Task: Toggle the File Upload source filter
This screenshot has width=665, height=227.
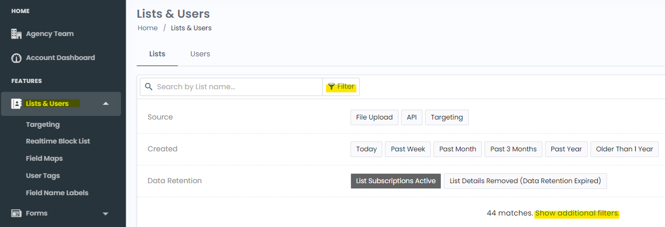Action: (x=374, y=117)
